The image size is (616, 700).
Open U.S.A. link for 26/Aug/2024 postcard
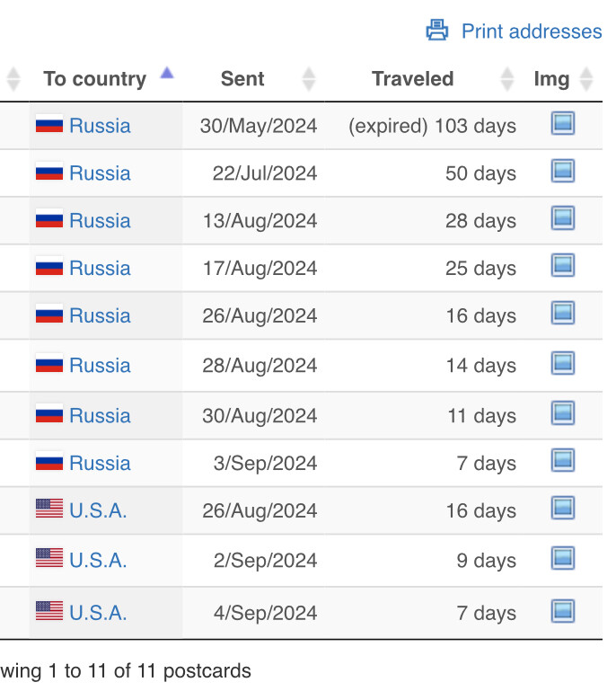[98, 510]
